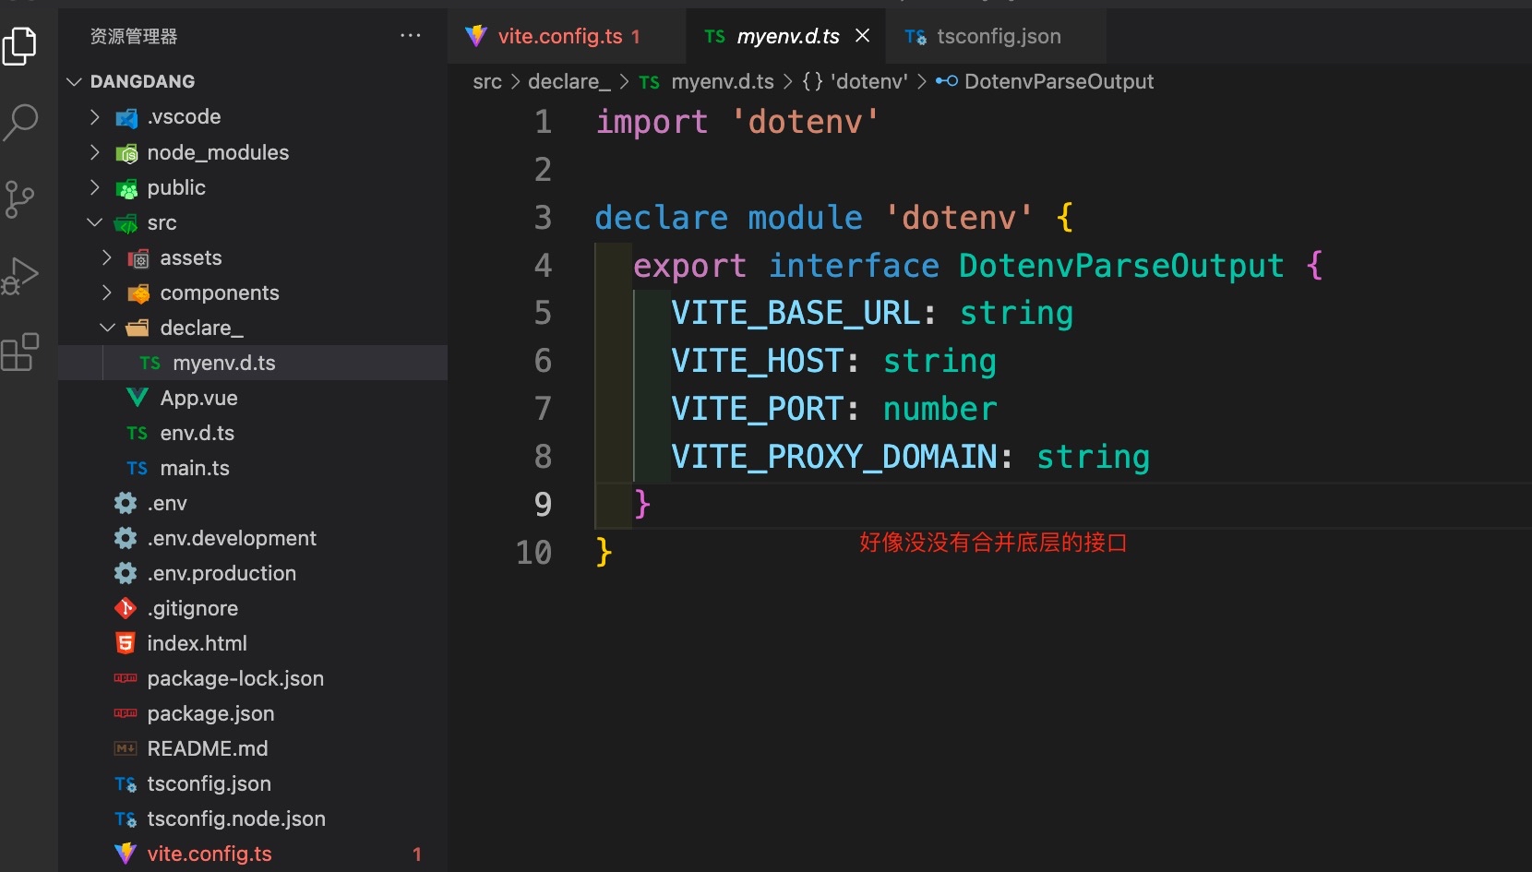Expand the assets folder chevron

107,257
